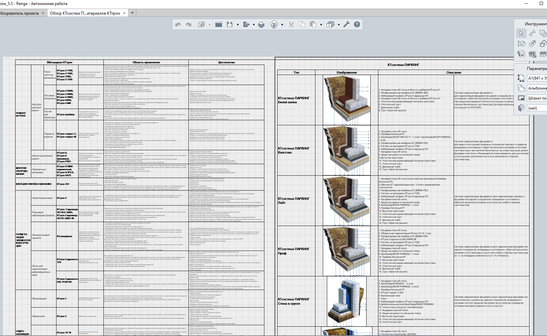The width and height of the screenshot is (547, 336).
Task: Expand the Save options dropdown arrow
Action: click(238, 25)
